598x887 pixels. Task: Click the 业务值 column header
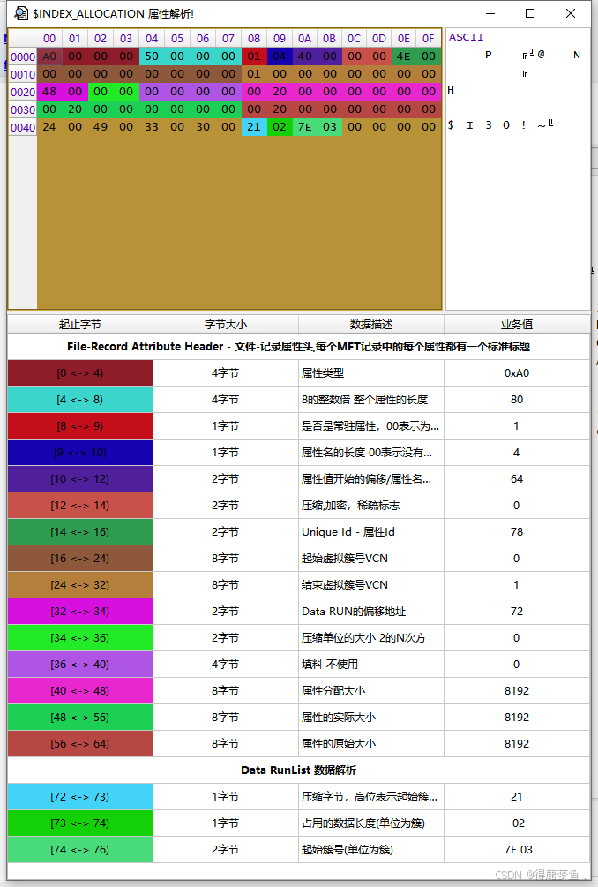[517, 324]
